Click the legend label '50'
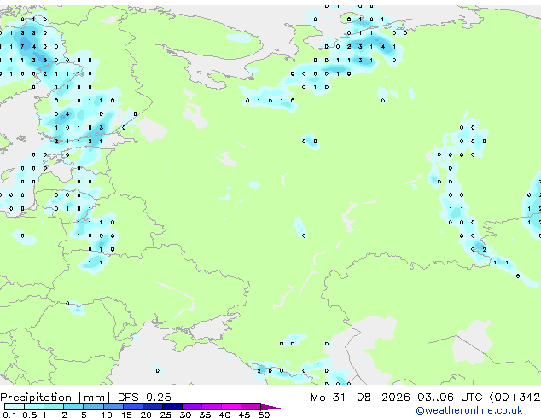Viewport: 541px width, 418px height. [264, 415]
